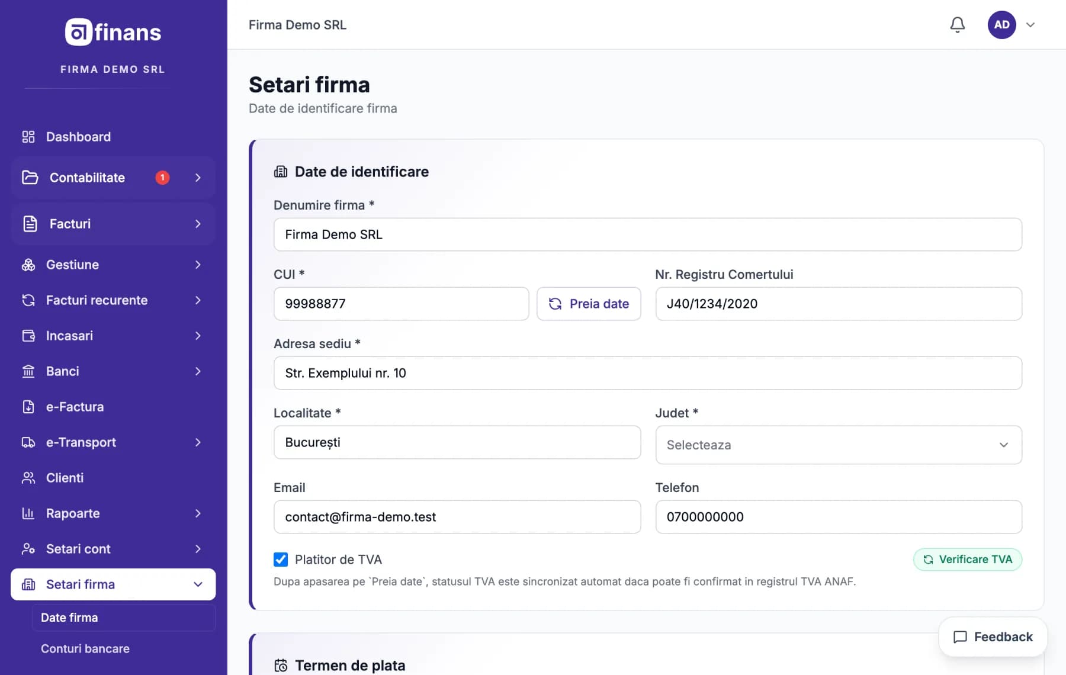The width and height of the screenshot is (1066, 675).
Task: Click the Setari cont user-gear icon
Action: click(28, 549)
